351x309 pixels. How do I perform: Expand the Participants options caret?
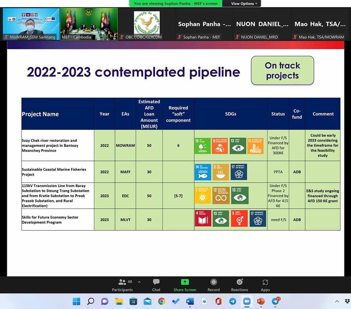(x=139, y=282)
